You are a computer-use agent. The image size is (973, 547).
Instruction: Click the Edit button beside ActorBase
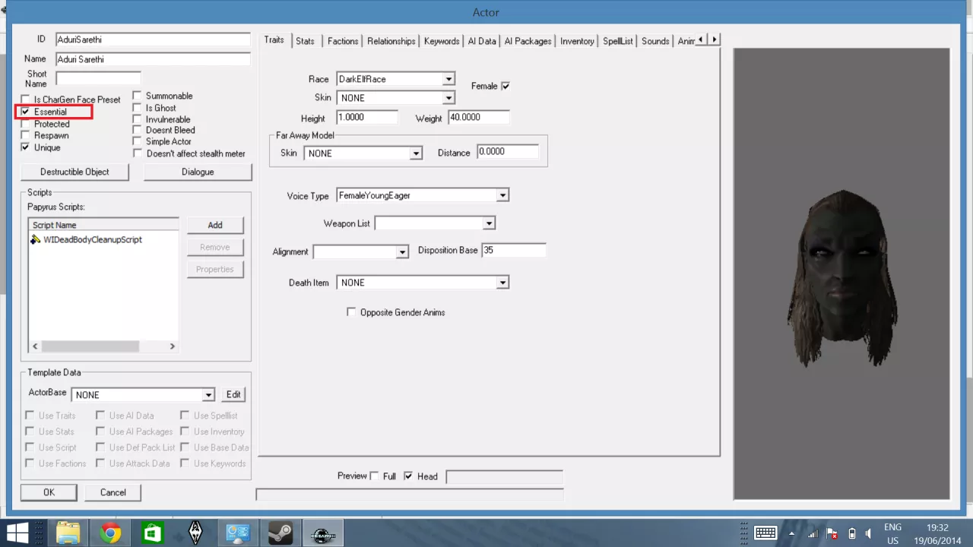[233, 394]
